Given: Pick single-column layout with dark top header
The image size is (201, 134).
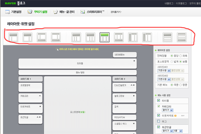Looking at the screenshot, I should coord(167,37).
